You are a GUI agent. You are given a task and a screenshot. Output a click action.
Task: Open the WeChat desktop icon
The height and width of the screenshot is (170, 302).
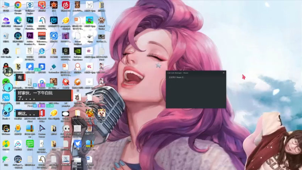(x=6, y=159)
